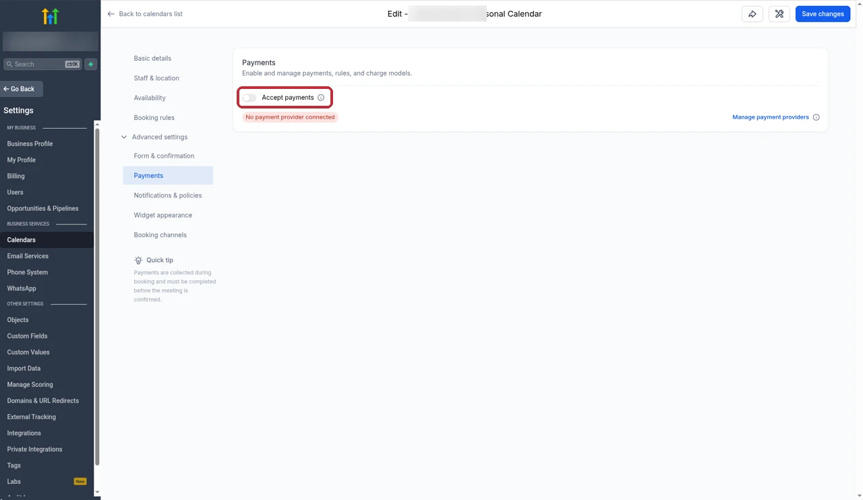Open Booking rules section
Image resolution: width=863 pixels, height=500 pixels.
[x=154, y=118]
